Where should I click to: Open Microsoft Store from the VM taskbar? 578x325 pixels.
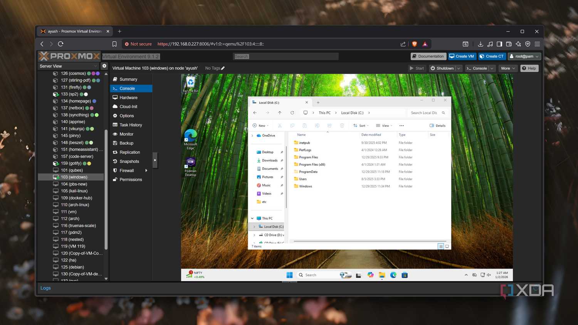405,275
